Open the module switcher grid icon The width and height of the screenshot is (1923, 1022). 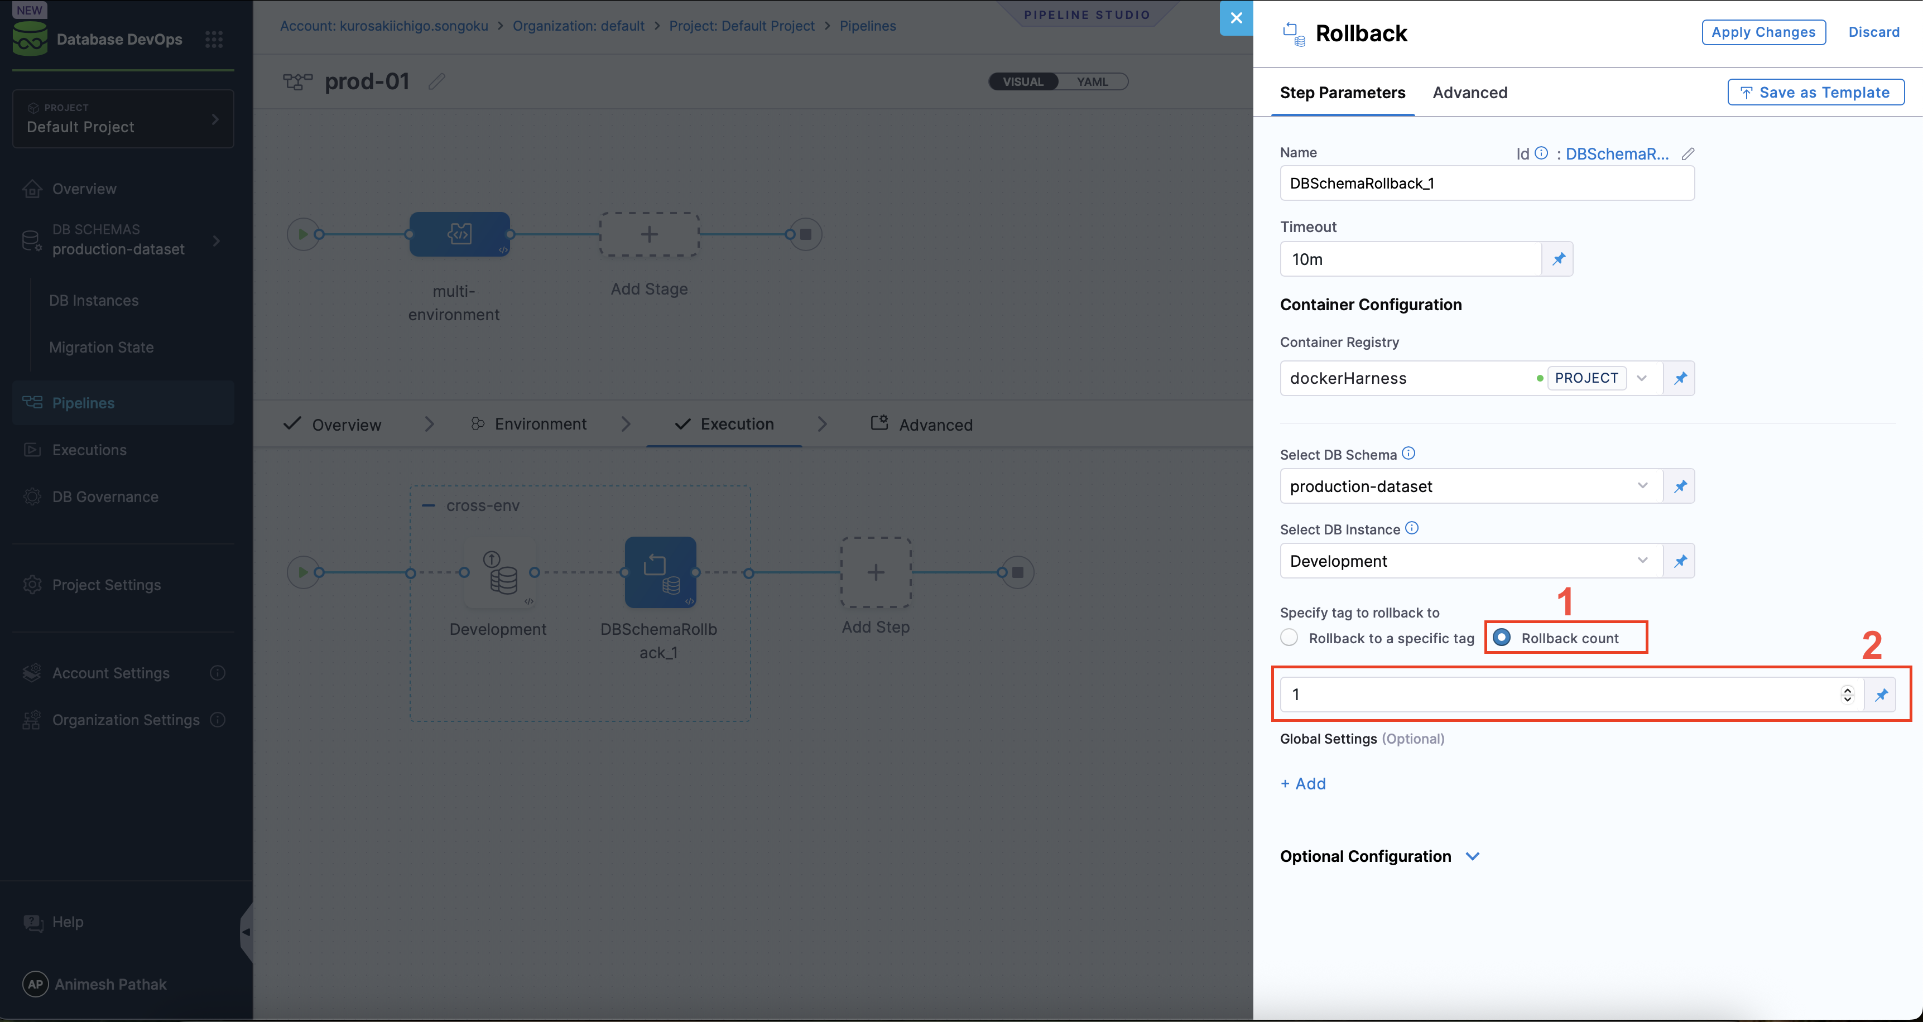214,40
